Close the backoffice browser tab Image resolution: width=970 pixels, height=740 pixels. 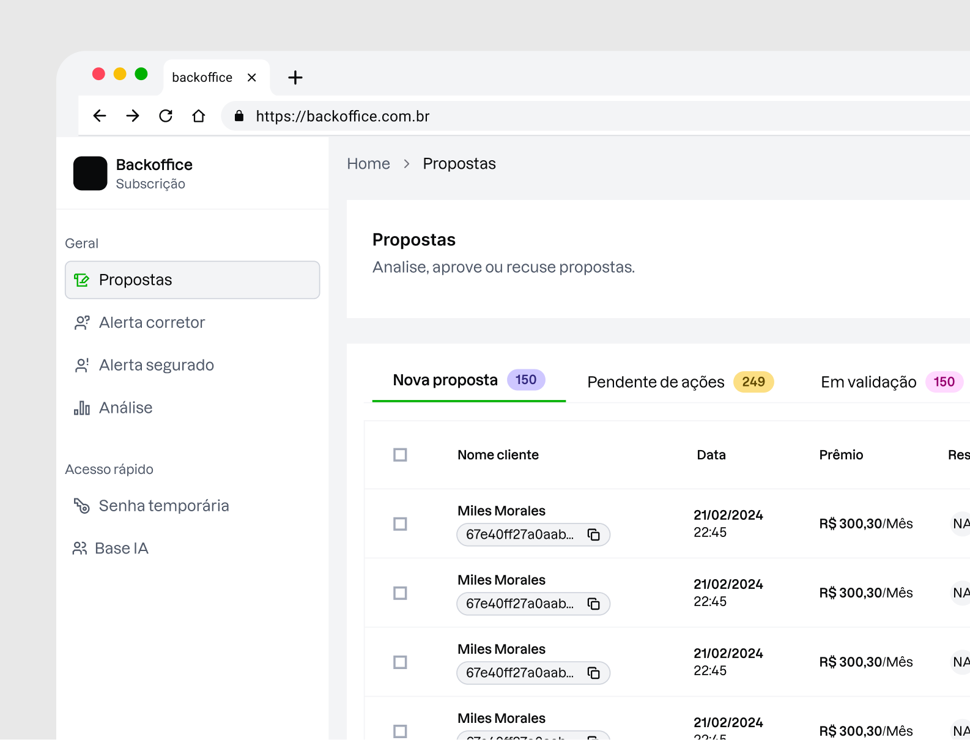pos(251,78)
